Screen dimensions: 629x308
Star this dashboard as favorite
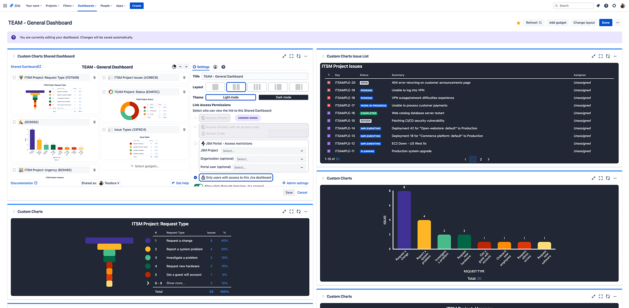pos(519,23)
